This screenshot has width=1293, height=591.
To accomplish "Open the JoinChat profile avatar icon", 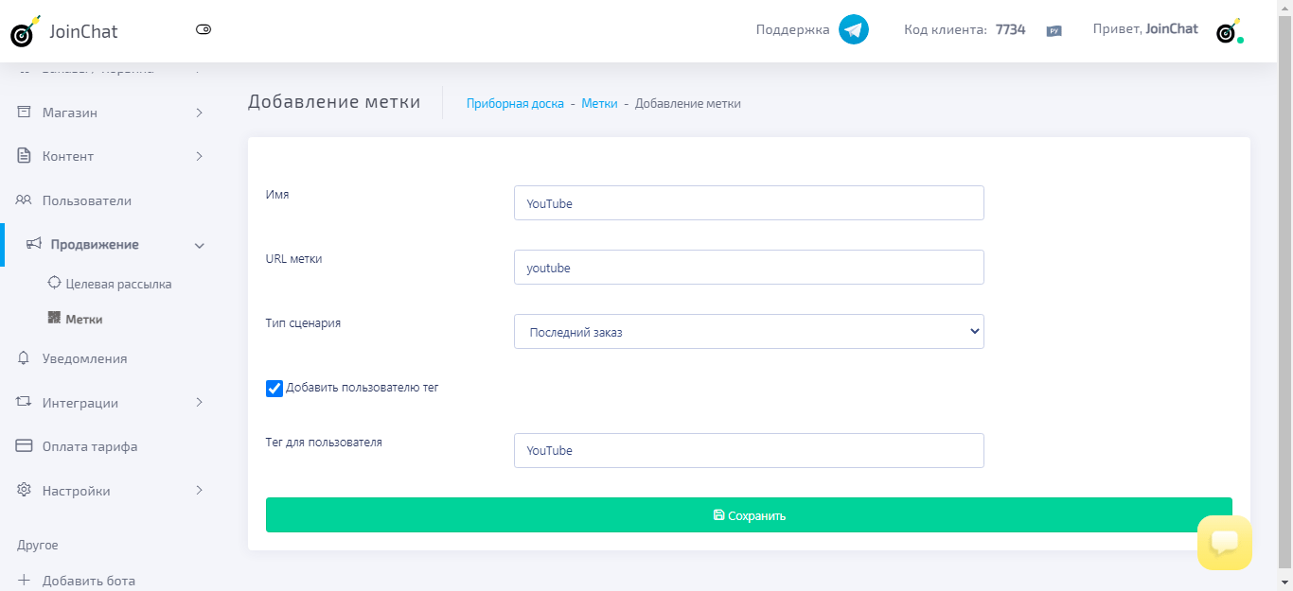I will pos(1228,29).
